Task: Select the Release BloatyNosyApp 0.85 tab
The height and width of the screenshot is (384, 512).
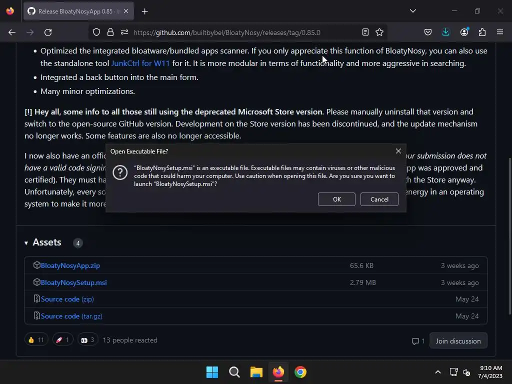Action: (x=78, y=11)
